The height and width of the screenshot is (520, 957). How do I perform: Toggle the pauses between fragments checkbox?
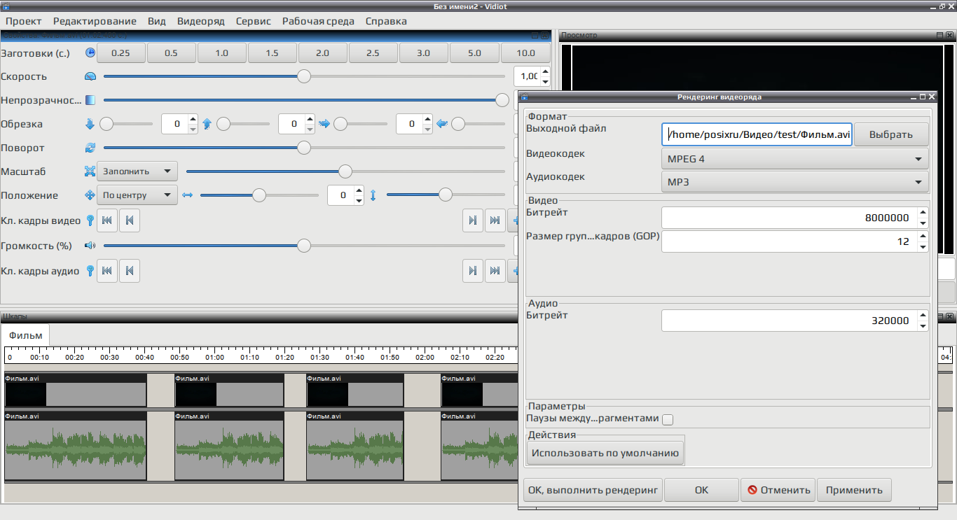668,419
